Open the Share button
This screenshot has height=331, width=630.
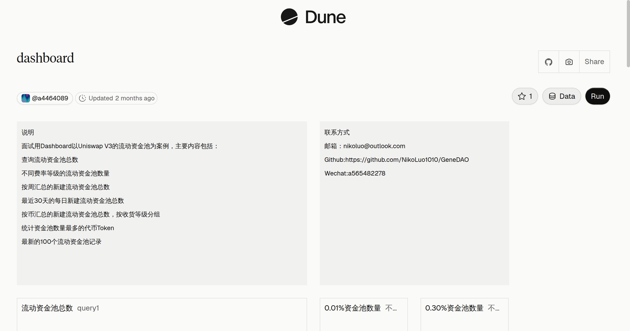pos(594,62)
